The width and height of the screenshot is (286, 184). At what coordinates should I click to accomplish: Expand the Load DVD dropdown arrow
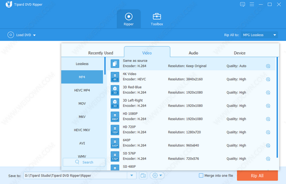click(34, 35)
